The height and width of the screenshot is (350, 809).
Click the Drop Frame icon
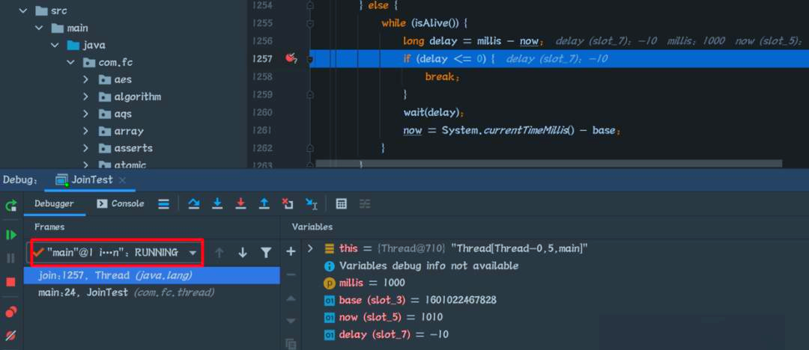(288, 204)
